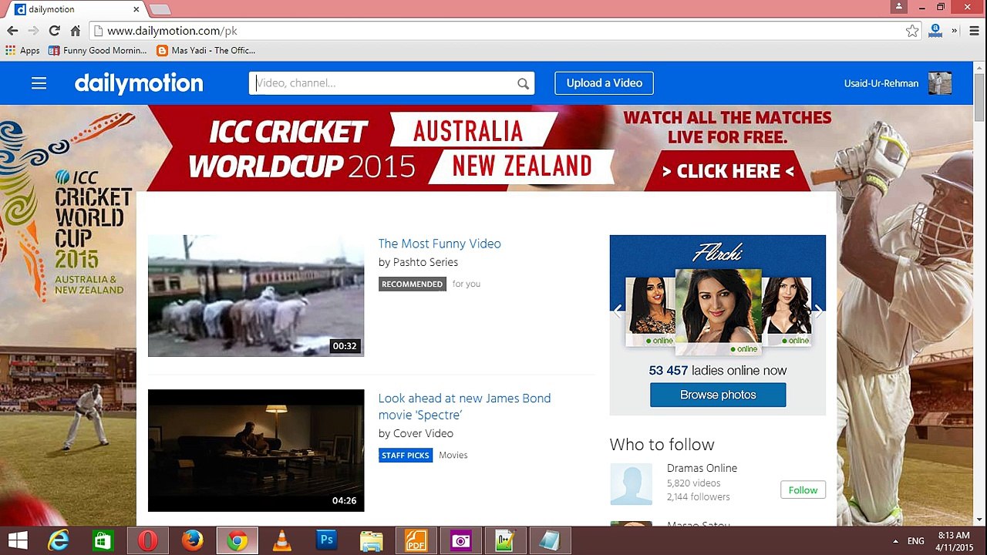Screen dimensions: 987x555
Task: Click the search magnifier icon
Action: click(x=523, y=83)
